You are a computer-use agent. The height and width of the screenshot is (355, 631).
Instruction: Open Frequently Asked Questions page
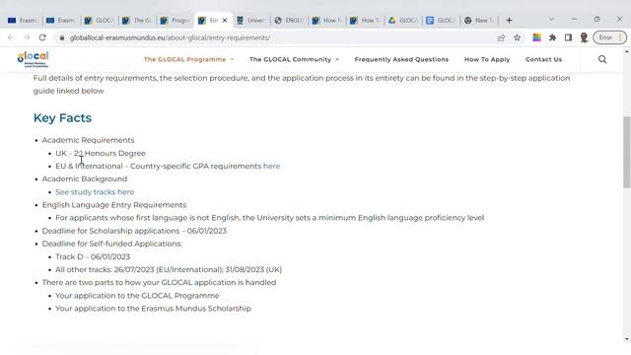tap(401, 59)
